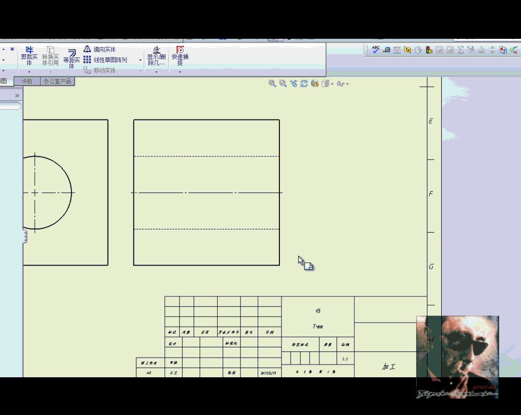Click the Symmetry Check icon

492,50
